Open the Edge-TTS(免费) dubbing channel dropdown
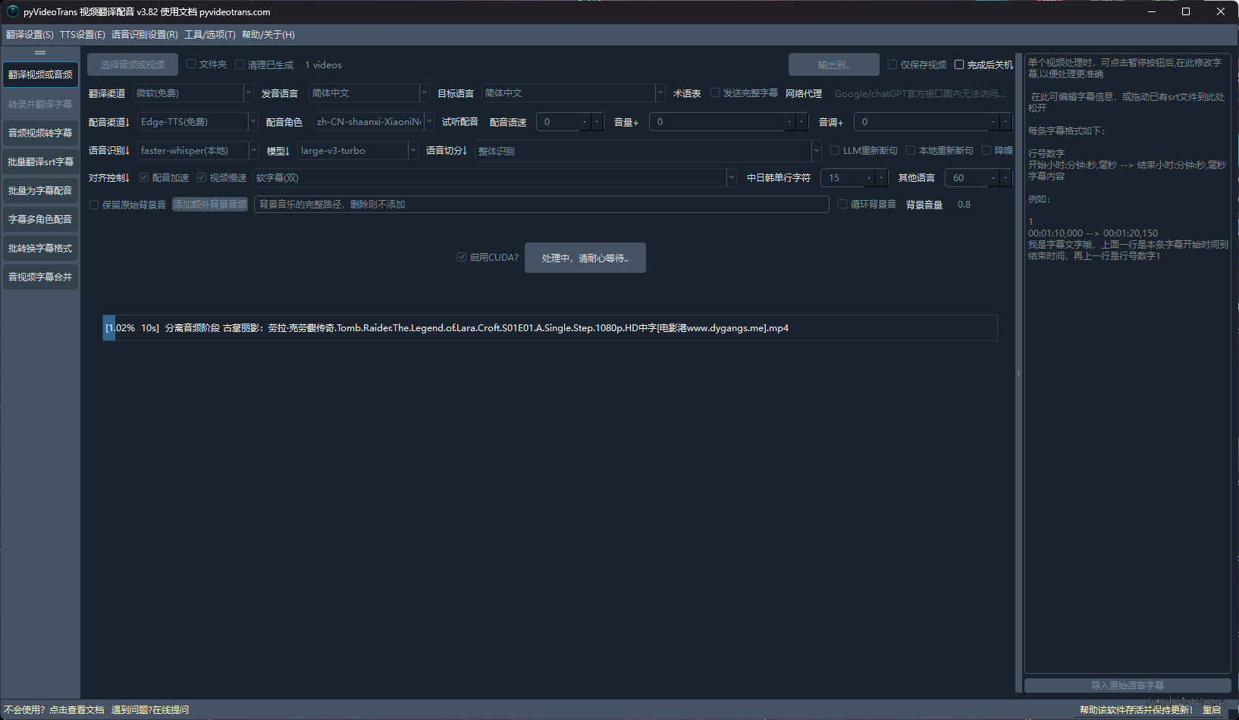This screenshot has height=720, width=1239. click(x=198, y=121)
